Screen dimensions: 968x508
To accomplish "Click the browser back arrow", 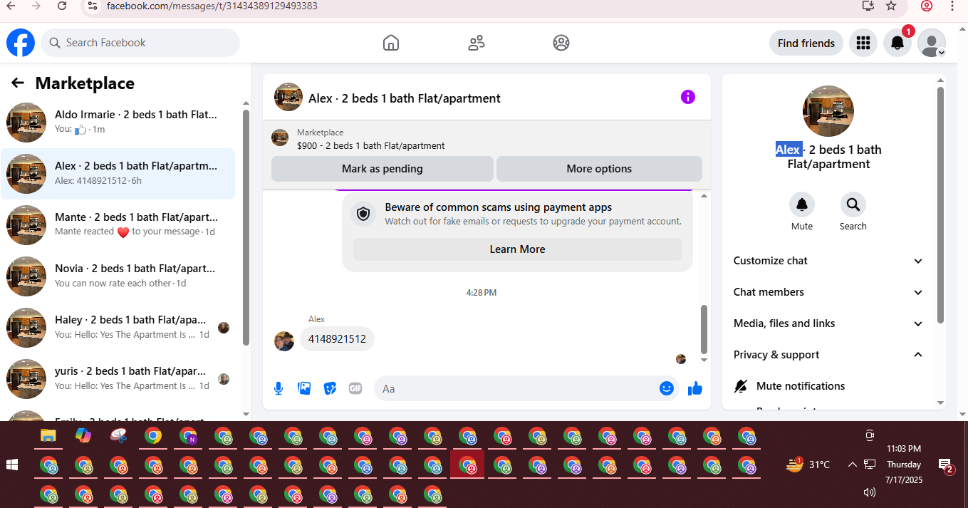I will click(11, 6).
